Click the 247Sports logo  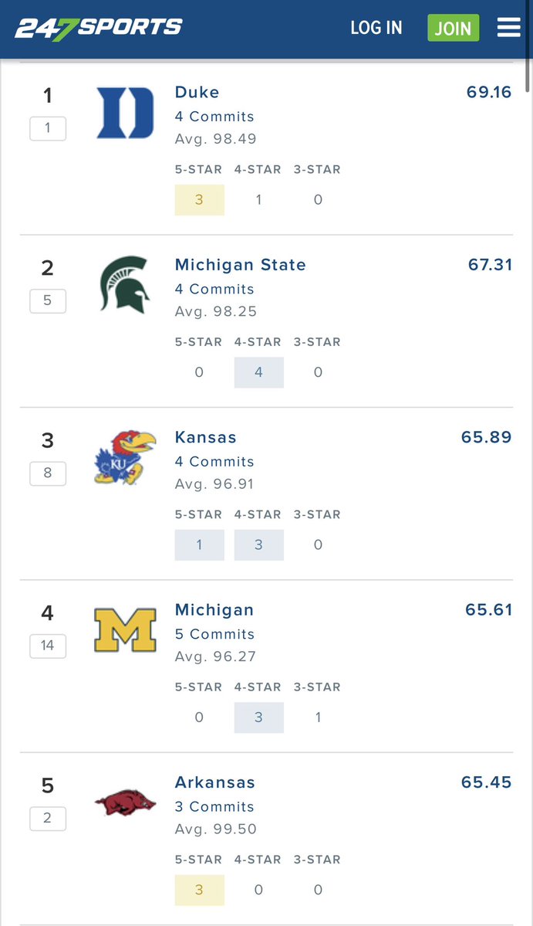tap(99, 29)
